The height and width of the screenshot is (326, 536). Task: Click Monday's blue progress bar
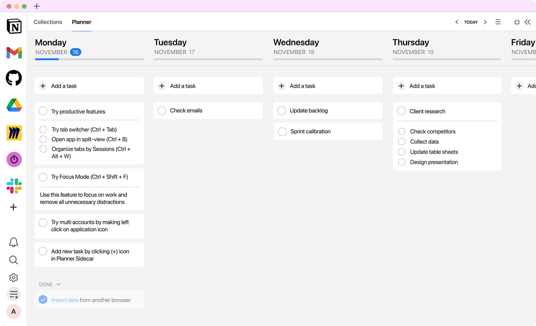[x=47, y=59]
